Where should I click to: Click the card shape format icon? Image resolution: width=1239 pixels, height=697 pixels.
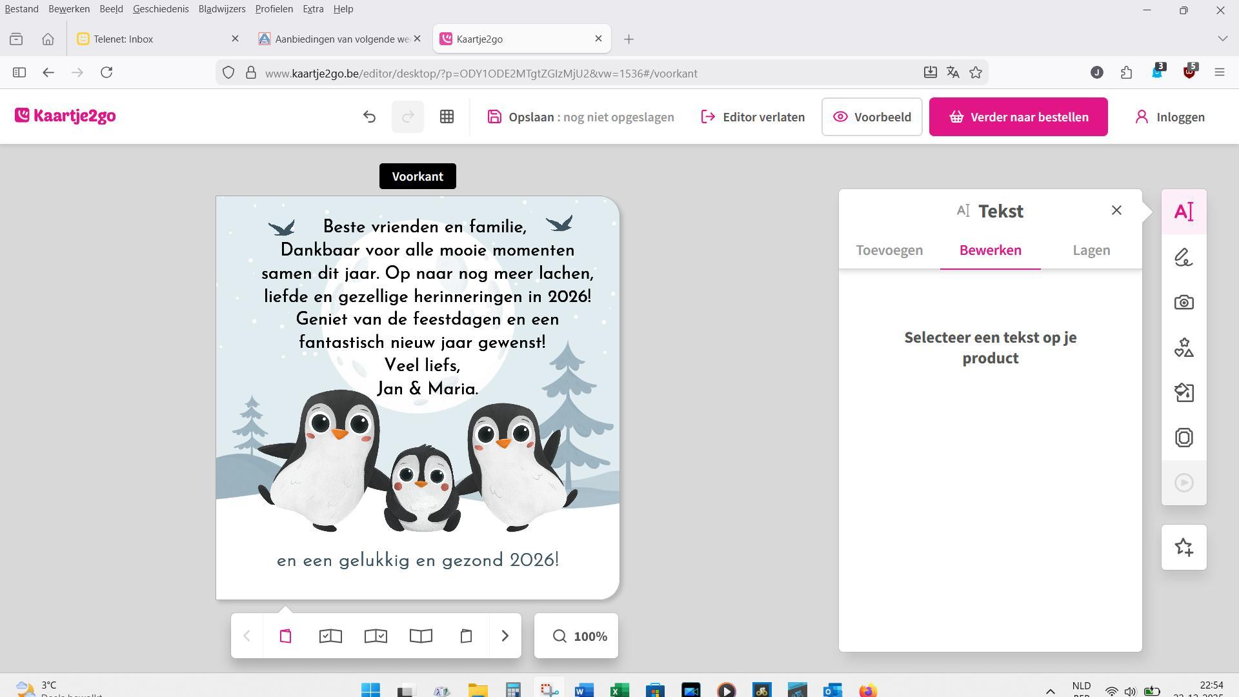tap(1184, 438)
